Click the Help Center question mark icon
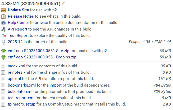 (x=3, y=23)
